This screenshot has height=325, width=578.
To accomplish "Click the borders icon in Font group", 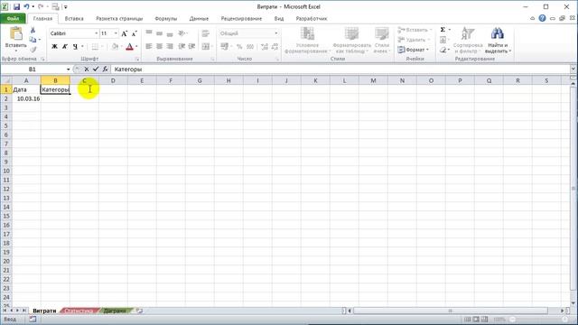I will click(x=95, y=47).
